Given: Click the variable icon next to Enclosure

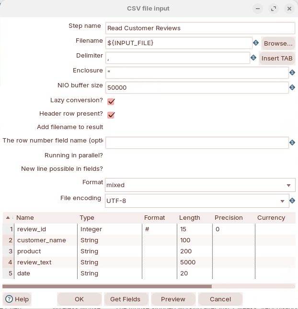Looking at the screenshot, I should (292, 73).
